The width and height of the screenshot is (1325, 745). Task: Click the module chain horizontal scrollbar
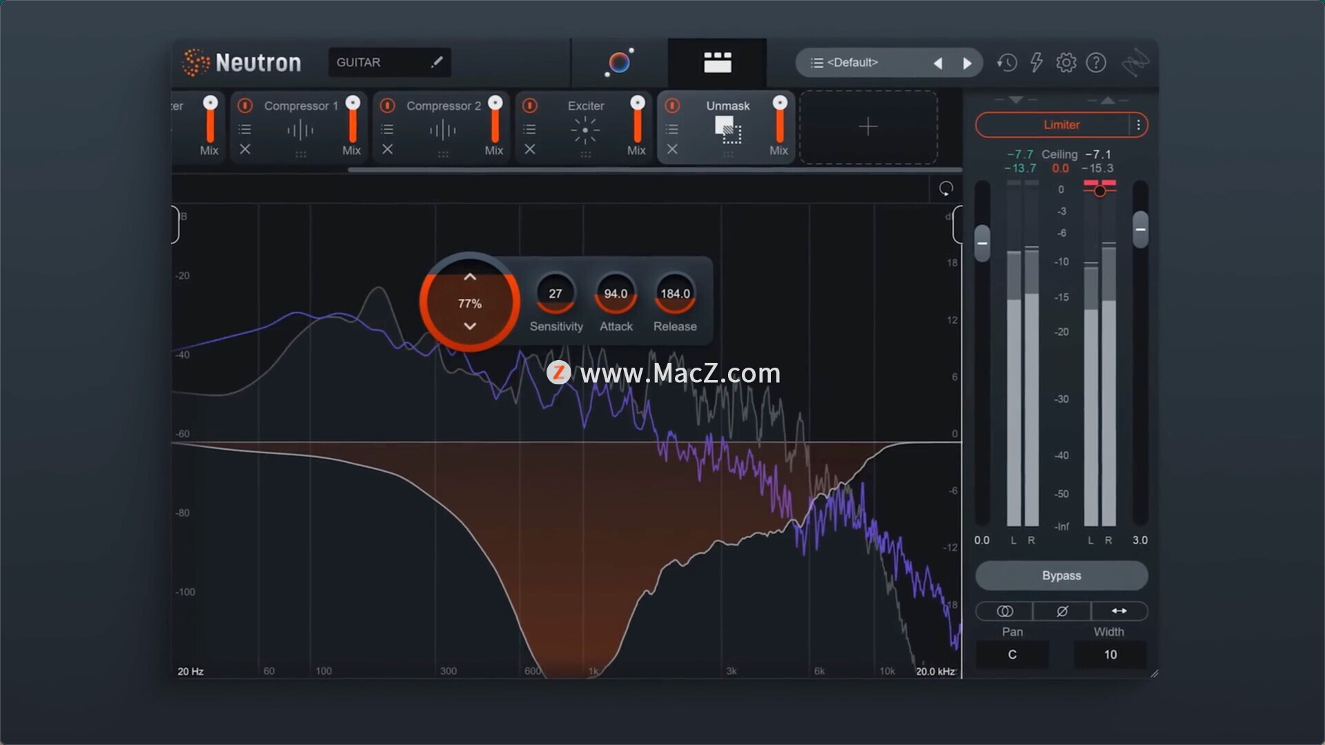pos(654,170)
